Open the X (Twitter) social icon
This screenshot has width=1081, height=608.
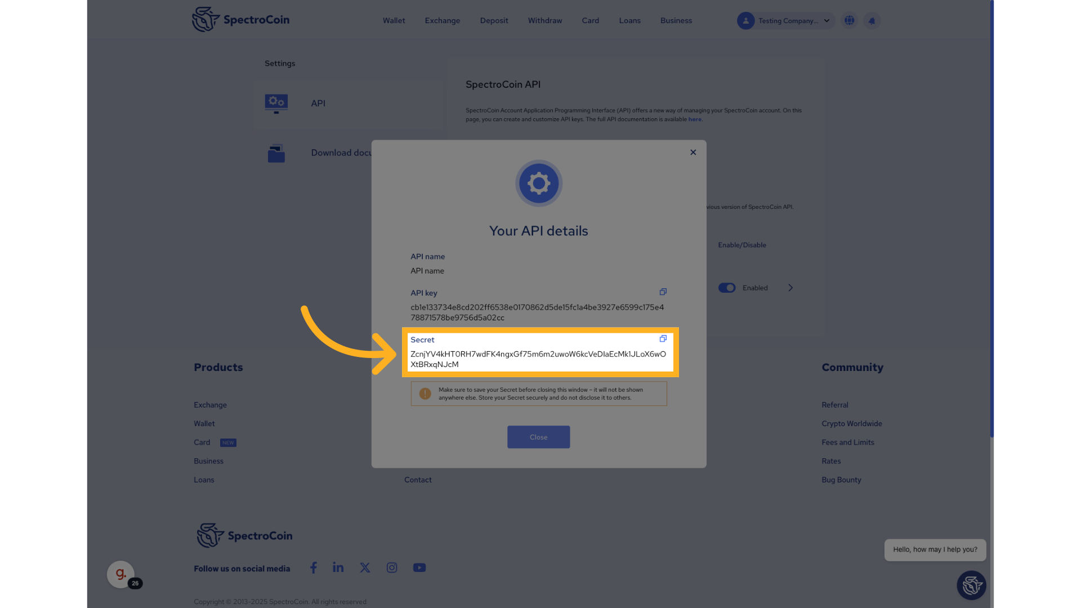click(365, 567)
